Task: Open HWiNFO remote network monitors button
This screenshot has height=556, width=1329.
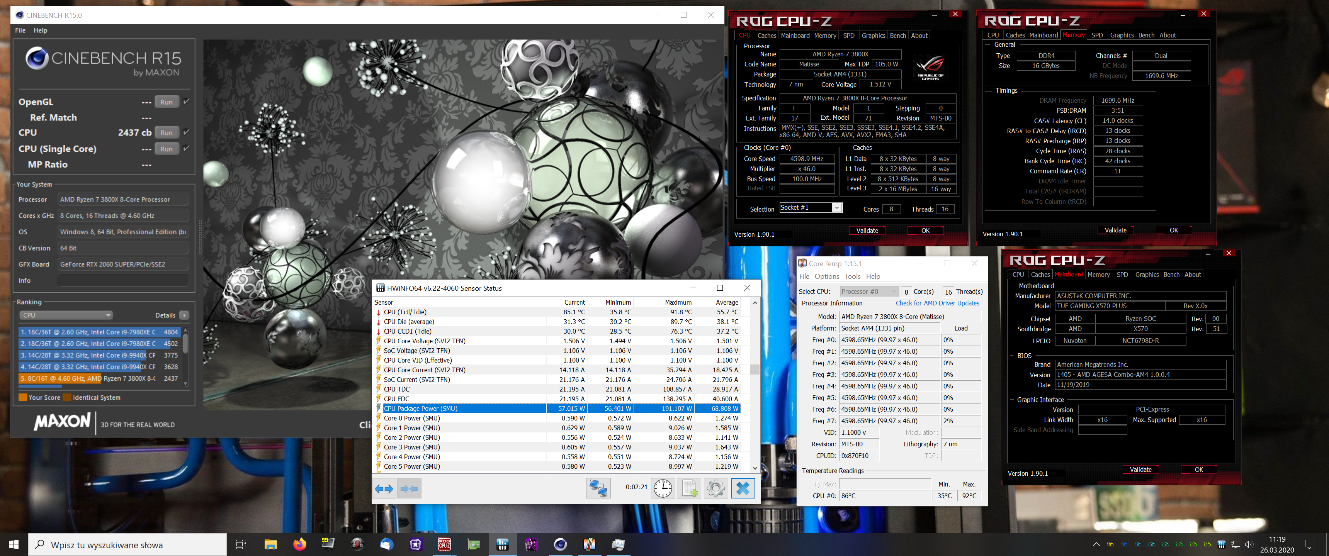Action: (598, 488)
